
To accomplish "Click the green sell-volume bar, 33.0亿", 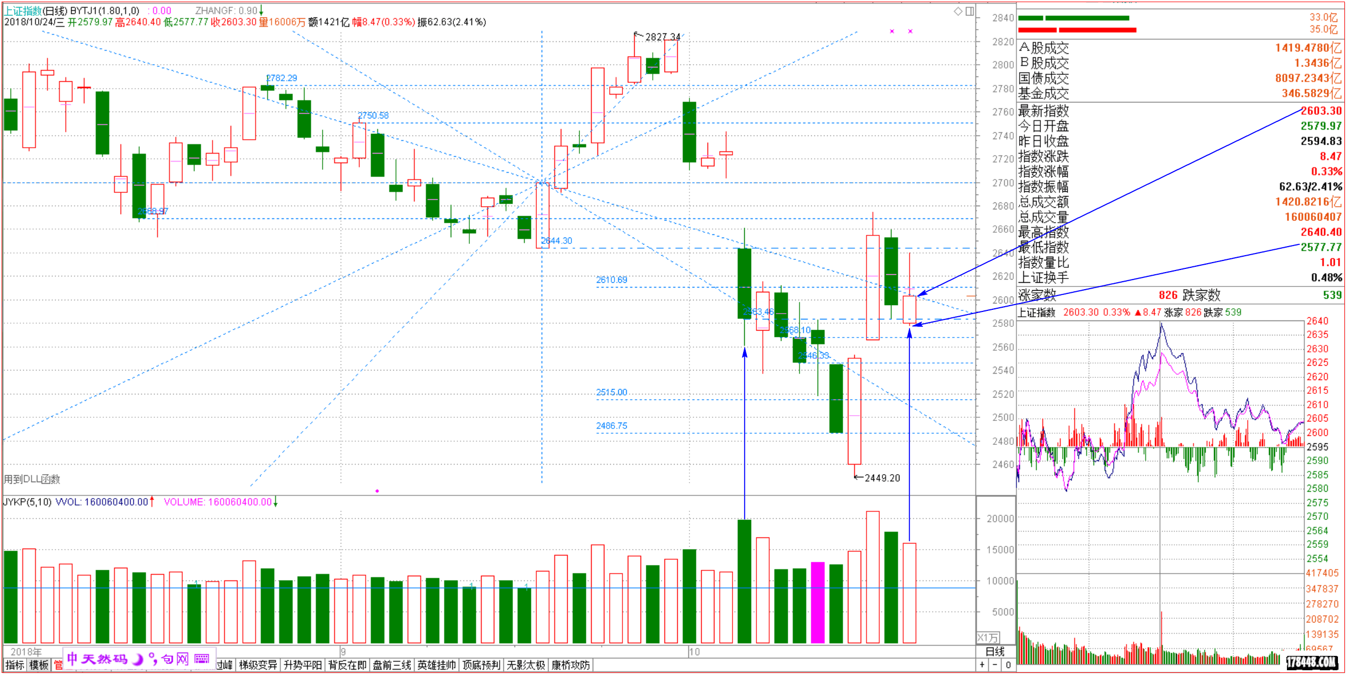I will [1073, 18].
